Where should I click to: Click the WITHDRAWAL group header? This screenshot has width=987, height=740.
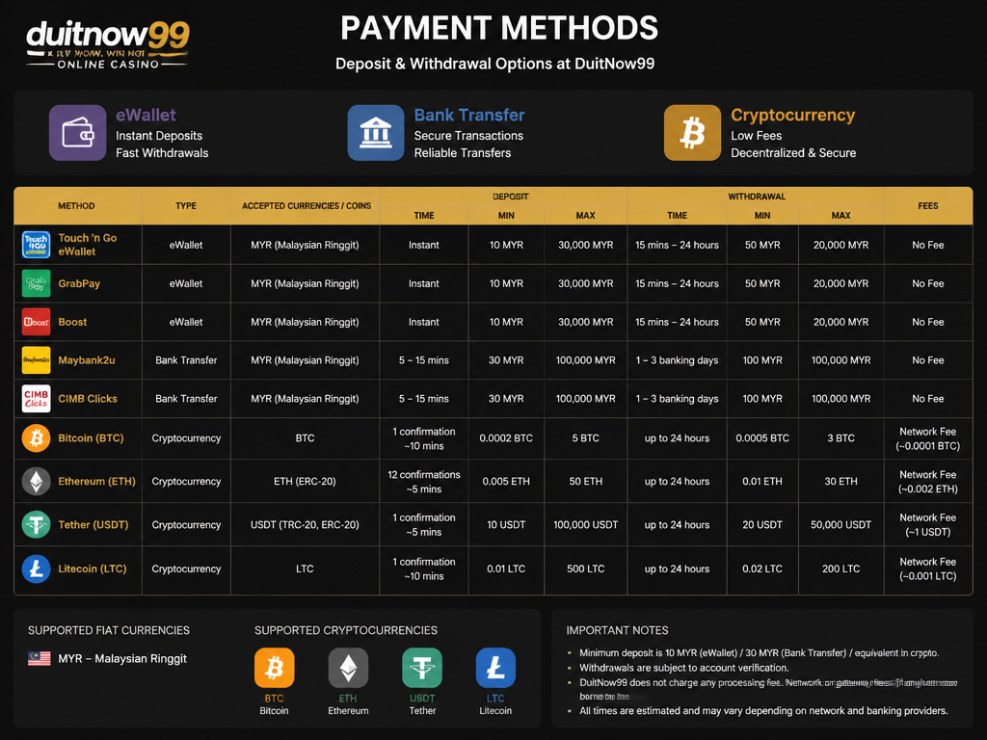tap(757, 197)
